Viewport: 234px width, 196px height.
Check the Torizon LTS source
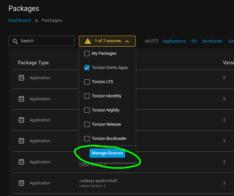click(87, 82)
